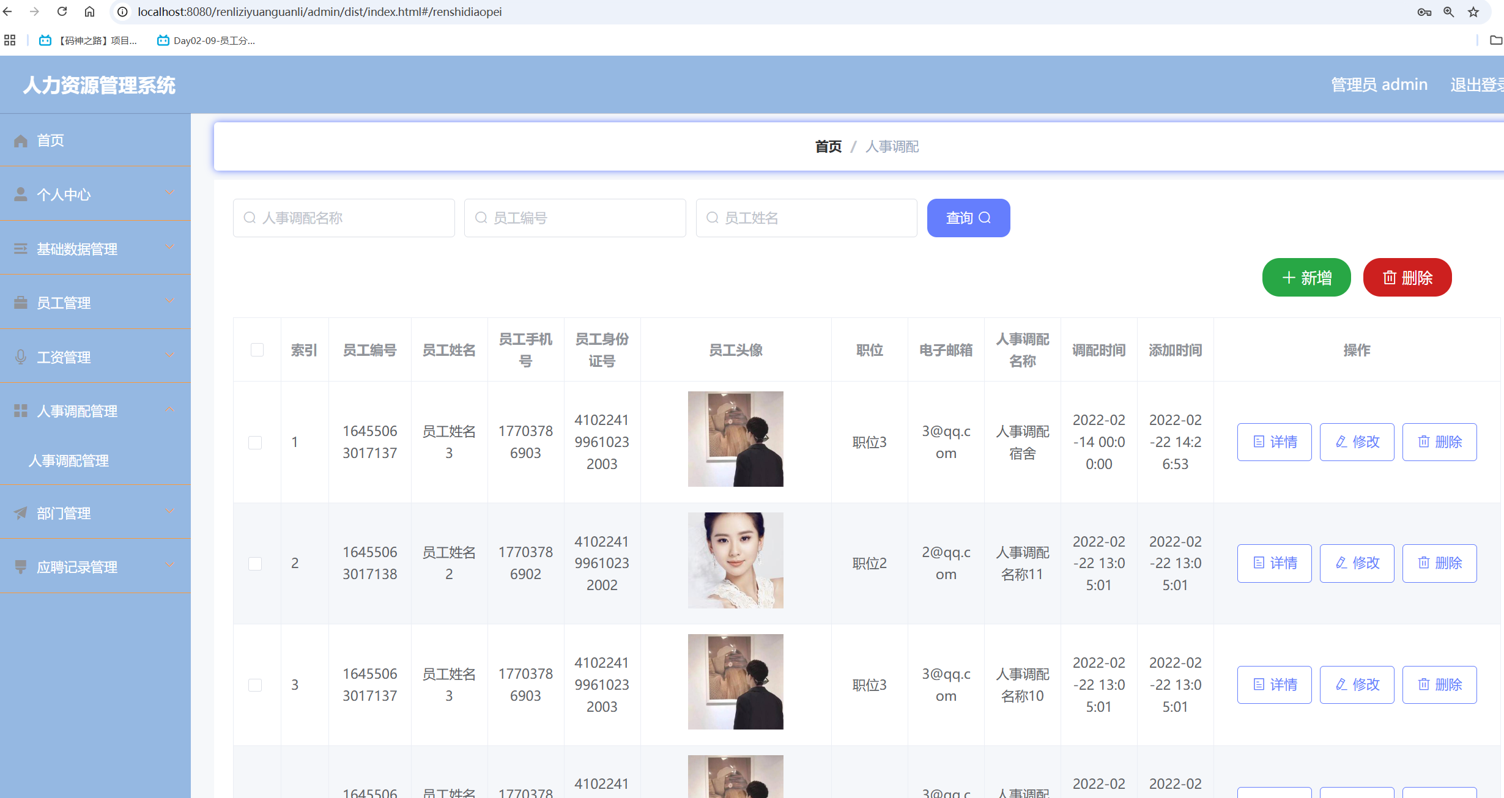This screenshot has height=798, width=1504.
Task: Click employee avatar thumbnail in row 2
Action: coord(735,560)
